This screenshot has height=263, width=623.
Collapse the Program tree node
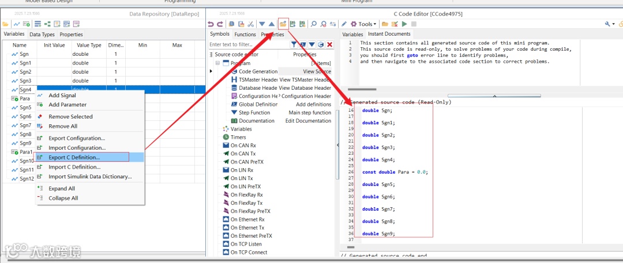[x=217, y=63]
